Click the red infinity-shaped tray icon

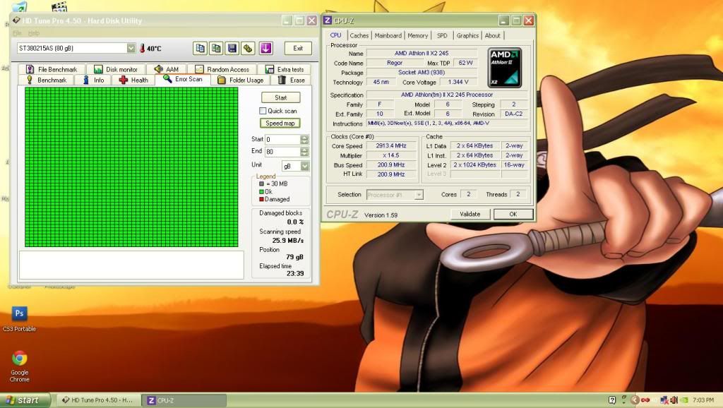point(645,400)
